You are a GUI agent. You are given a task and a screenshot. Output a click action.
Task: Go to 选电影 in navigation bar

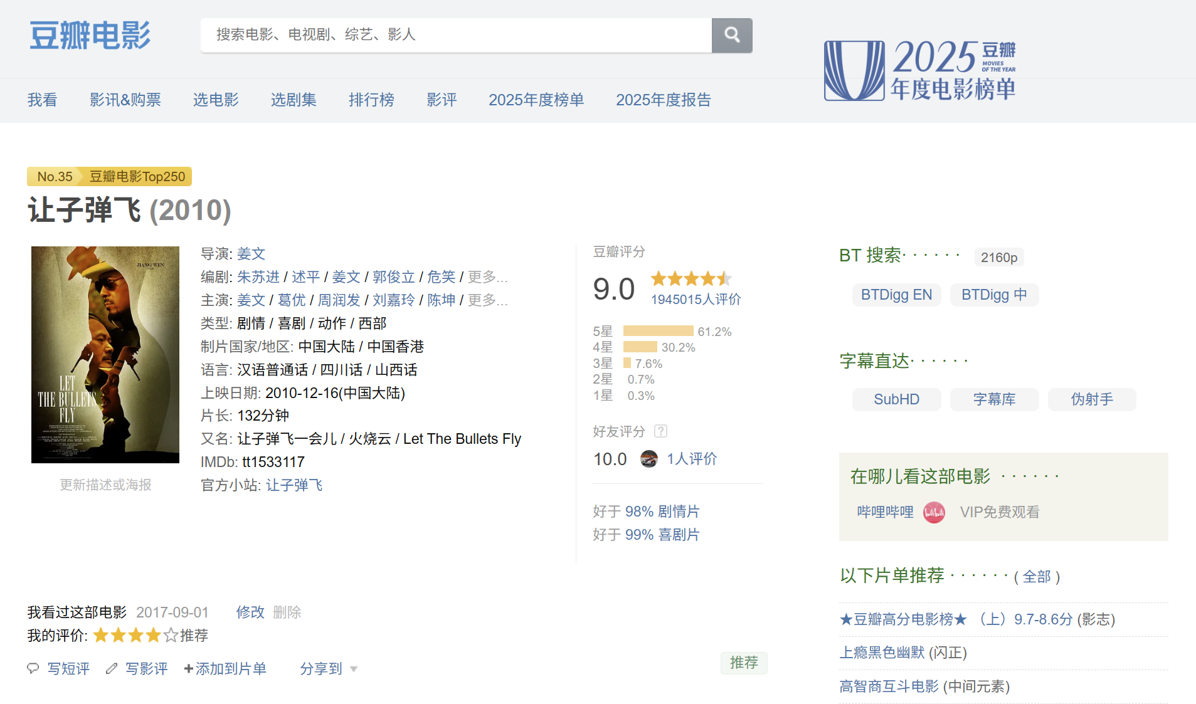[216, 100]
